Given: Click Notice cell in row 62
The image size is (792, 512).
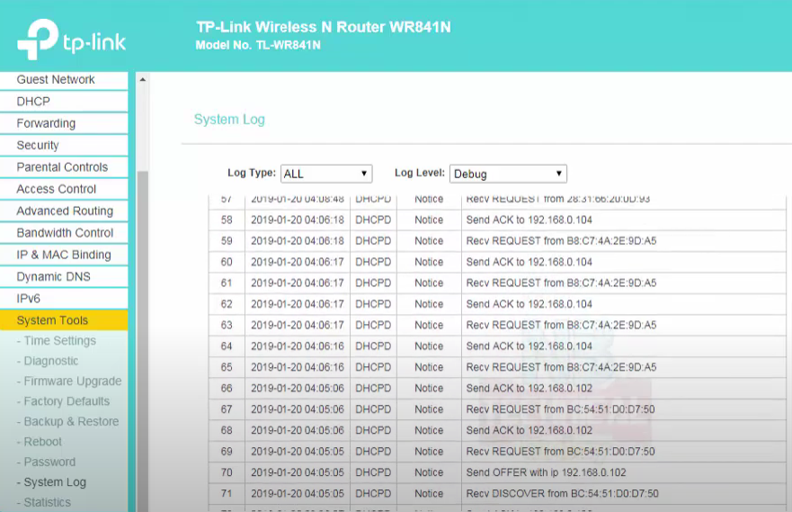Looking at the screenshot, I should 429,304.
